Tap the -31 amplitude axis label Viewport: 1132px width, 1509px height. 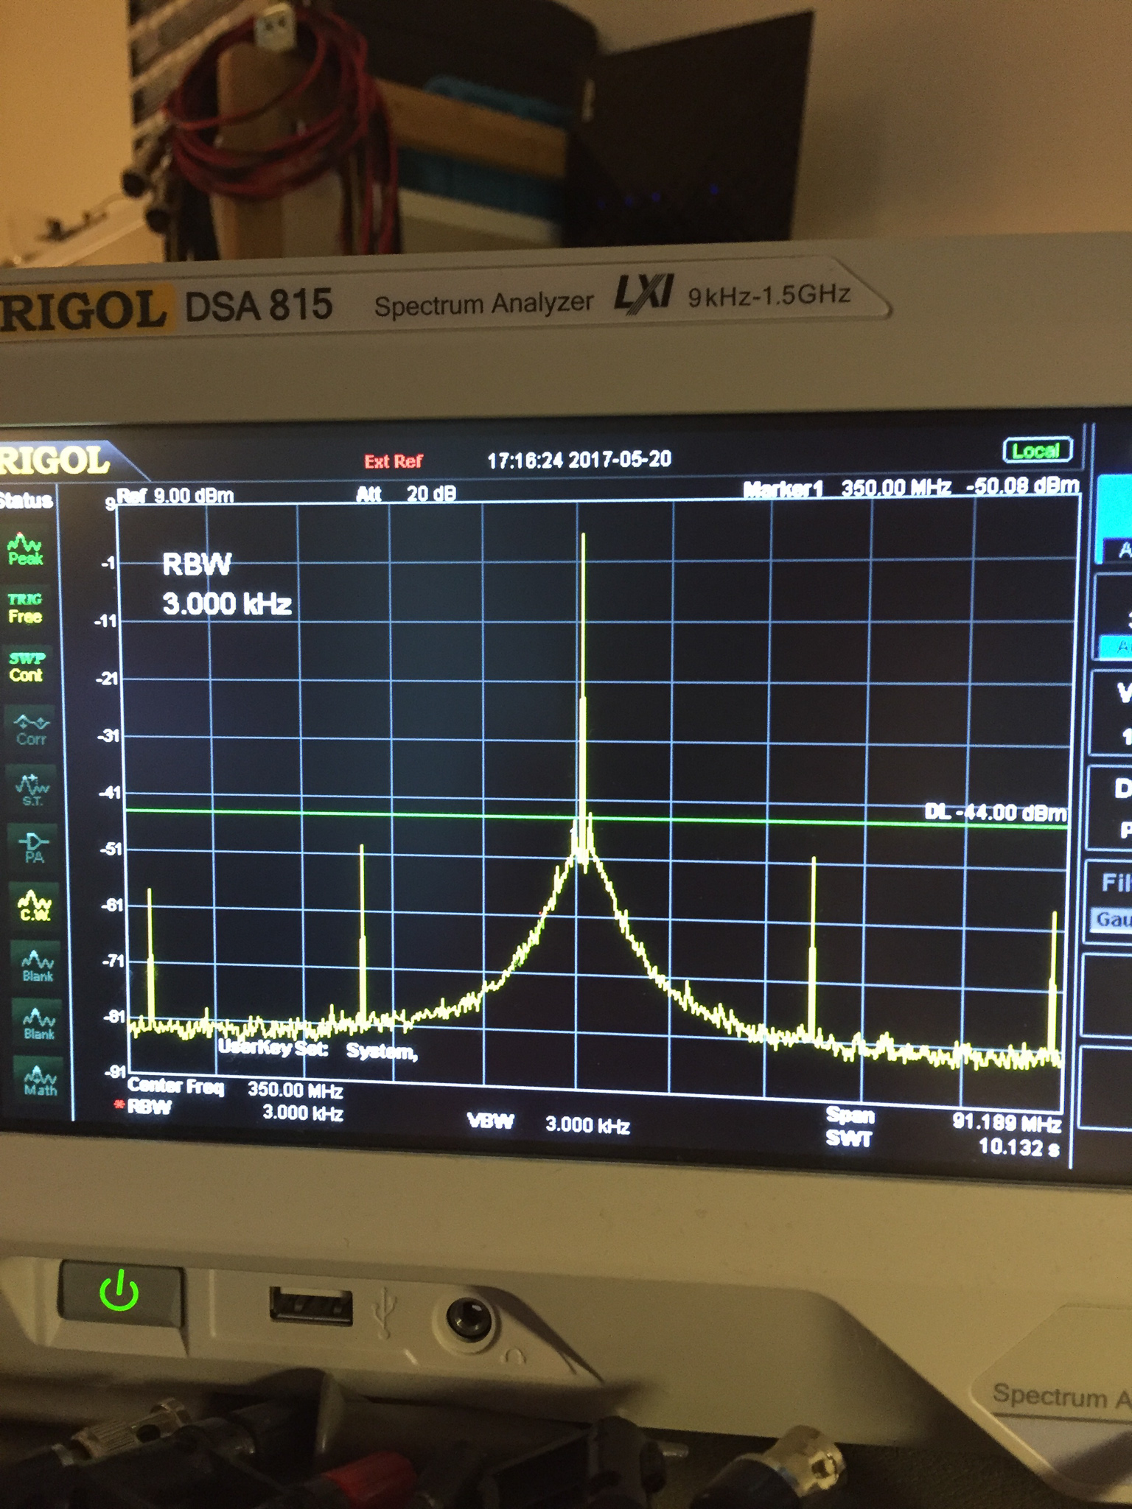pyautogui.click(x=108, y=736)
